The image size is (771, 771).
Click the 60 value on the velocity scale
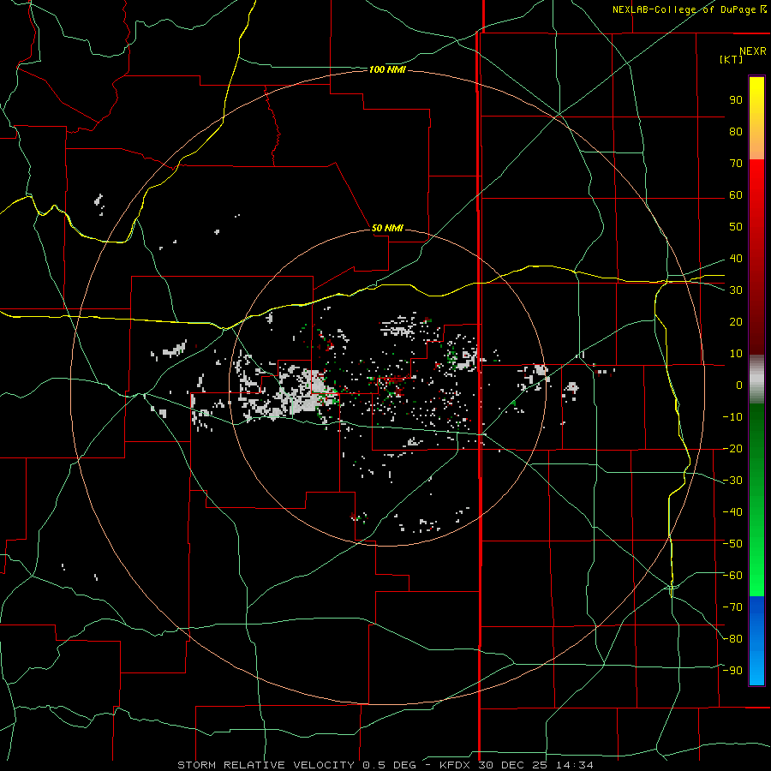point(736,194)
